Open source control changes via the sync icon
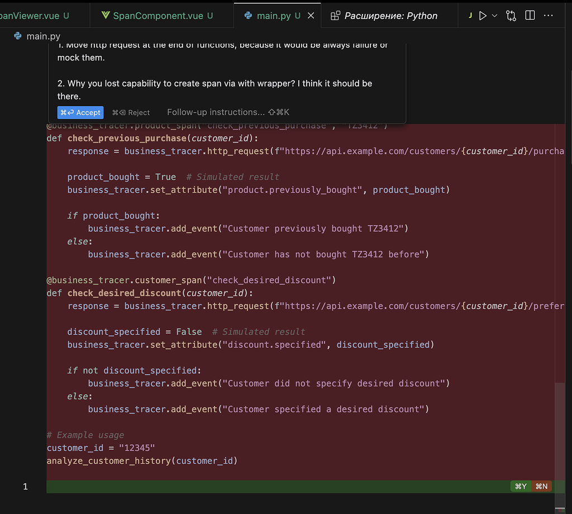Viewport: 572px width, 514px height. pyautogui.click(x=511, y=15)
